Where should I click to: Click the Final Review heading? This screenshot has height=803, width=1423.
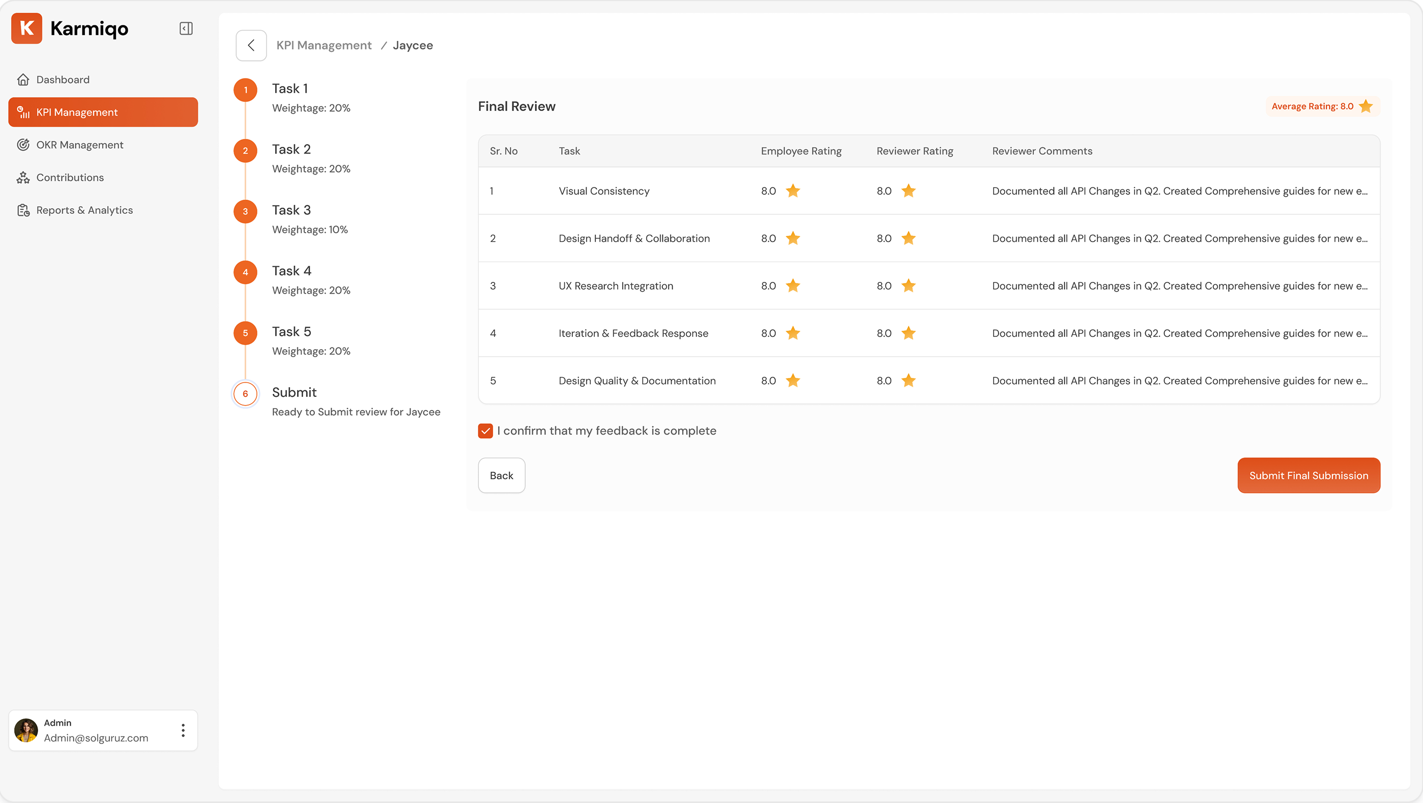pyautogui.click(x=516, y=106)
